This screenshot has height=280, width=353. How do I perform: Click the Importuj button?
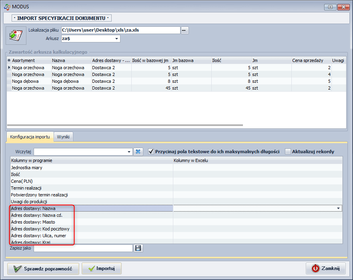pyautogui.click(x=102, y=268)
